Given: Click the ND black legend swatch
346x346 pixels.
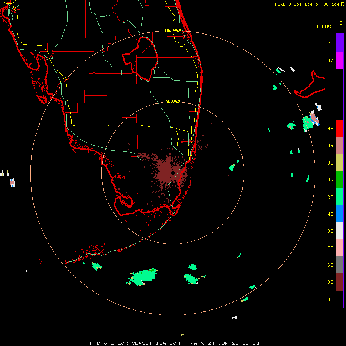Looking at the screenshot, I should pyautogui.click(x=339, y=299).
